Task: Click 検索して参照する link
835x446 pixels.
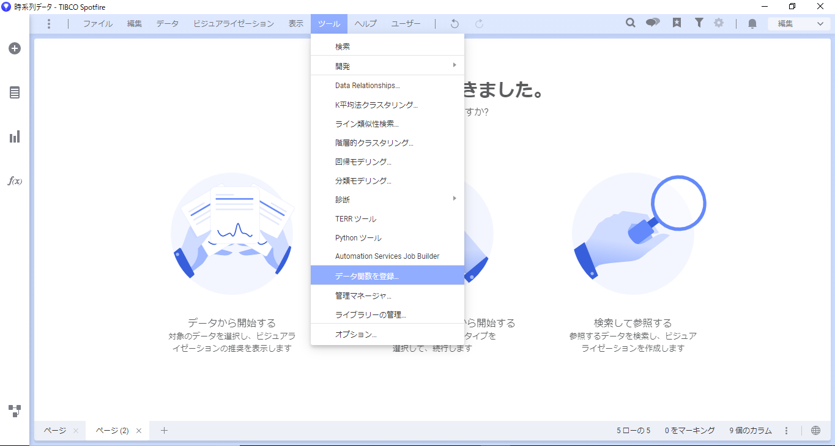Action: [x=633, y=322]
